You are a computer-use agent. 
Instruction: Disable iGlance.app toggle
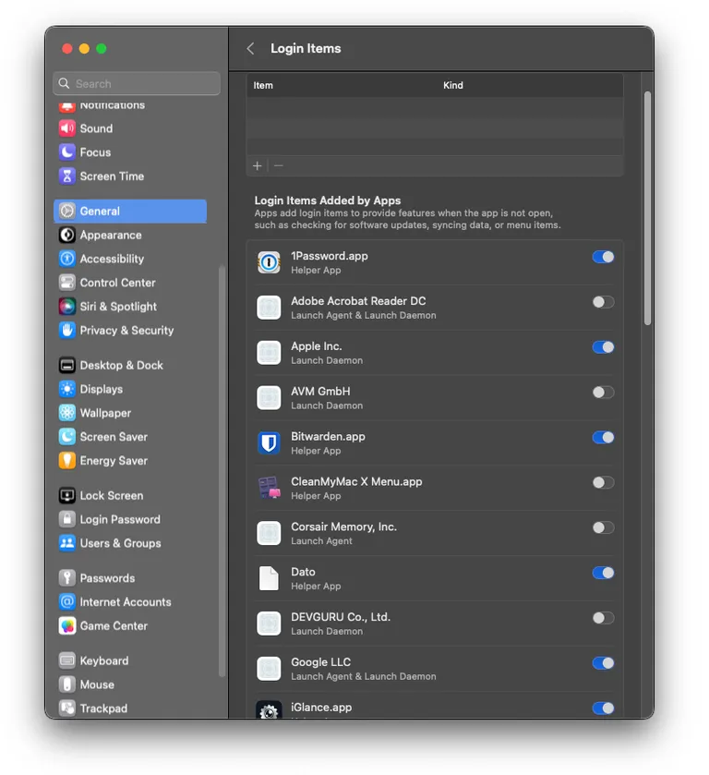tap(603, 708)
